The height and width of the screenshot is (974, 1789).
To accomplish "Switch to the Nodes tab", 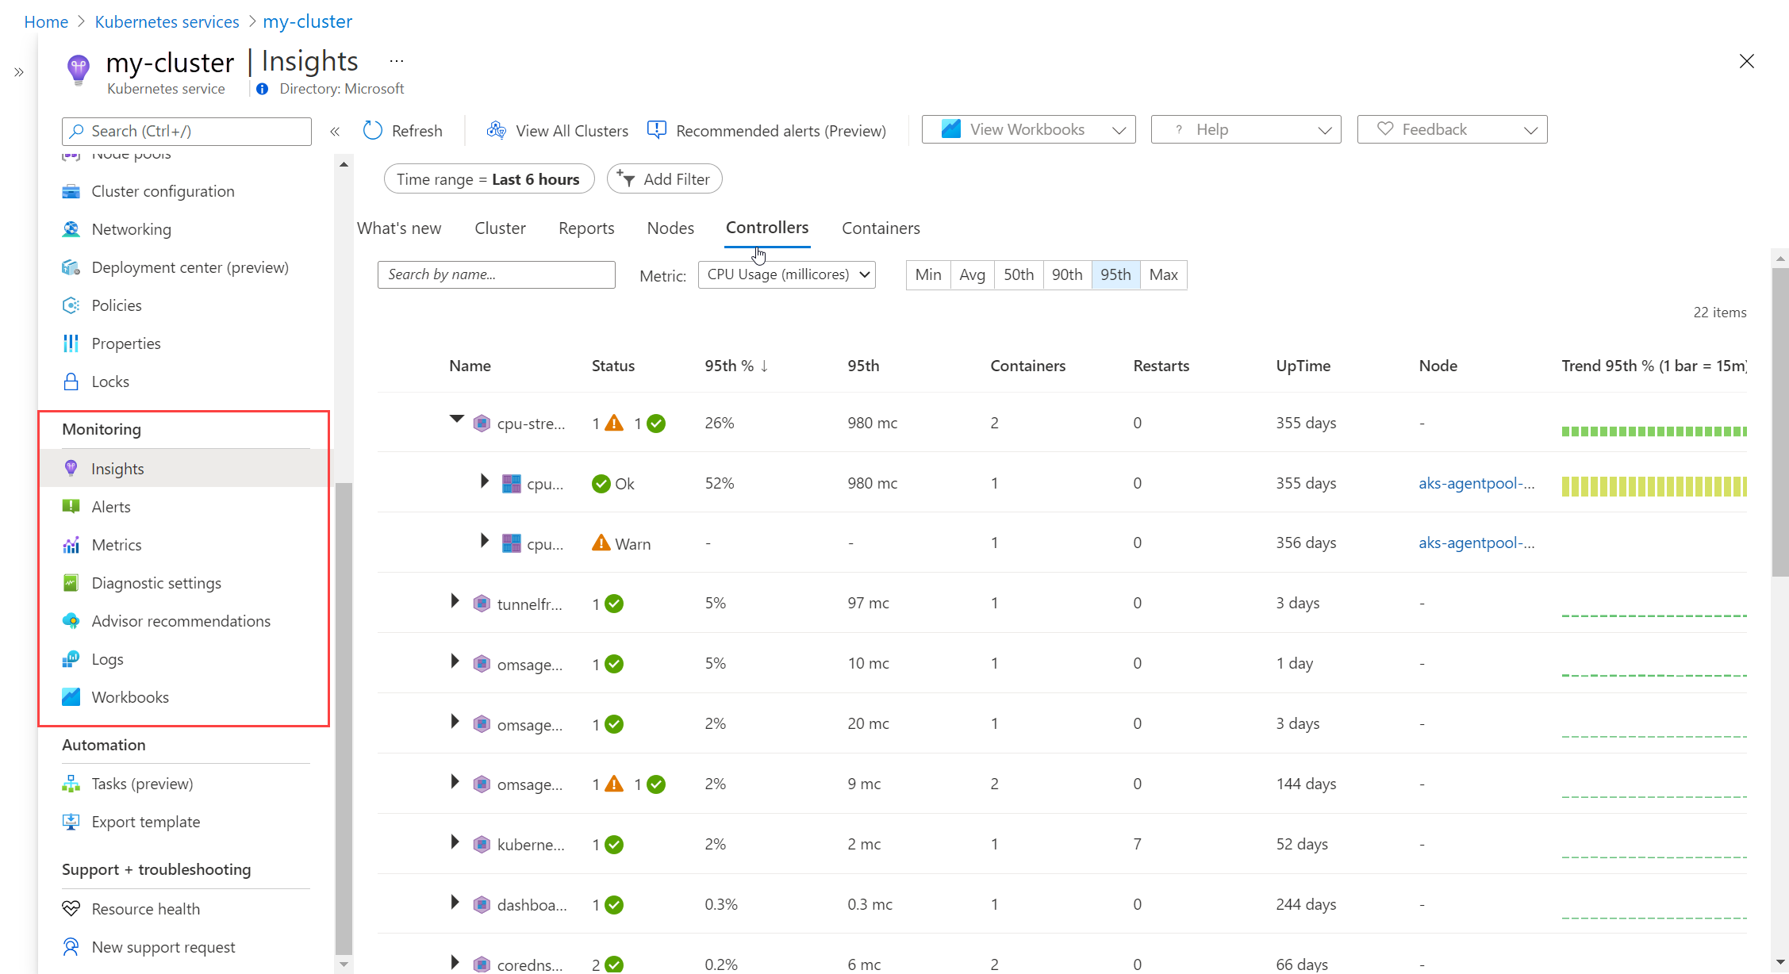I will 670,228.
